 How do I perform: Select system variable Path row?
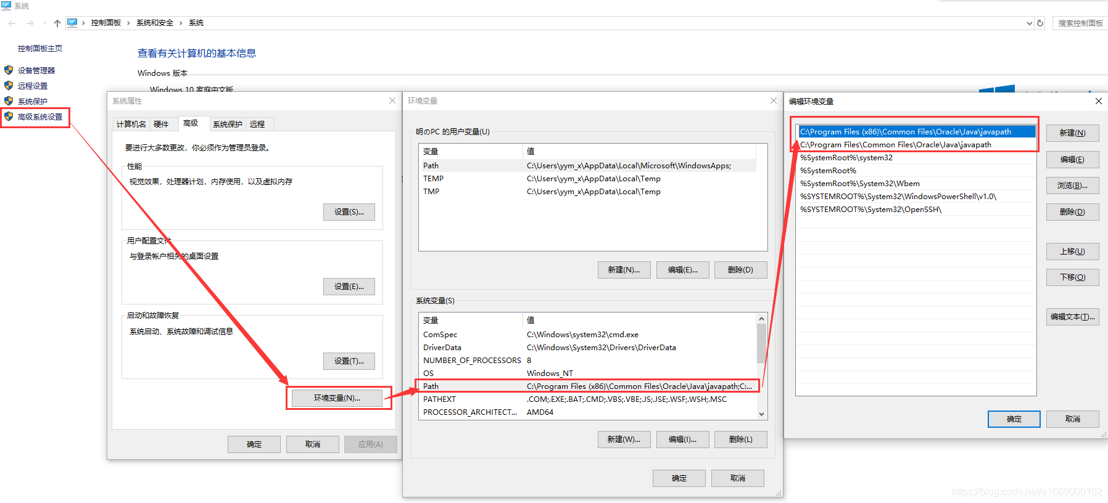(x=588, y=386)
